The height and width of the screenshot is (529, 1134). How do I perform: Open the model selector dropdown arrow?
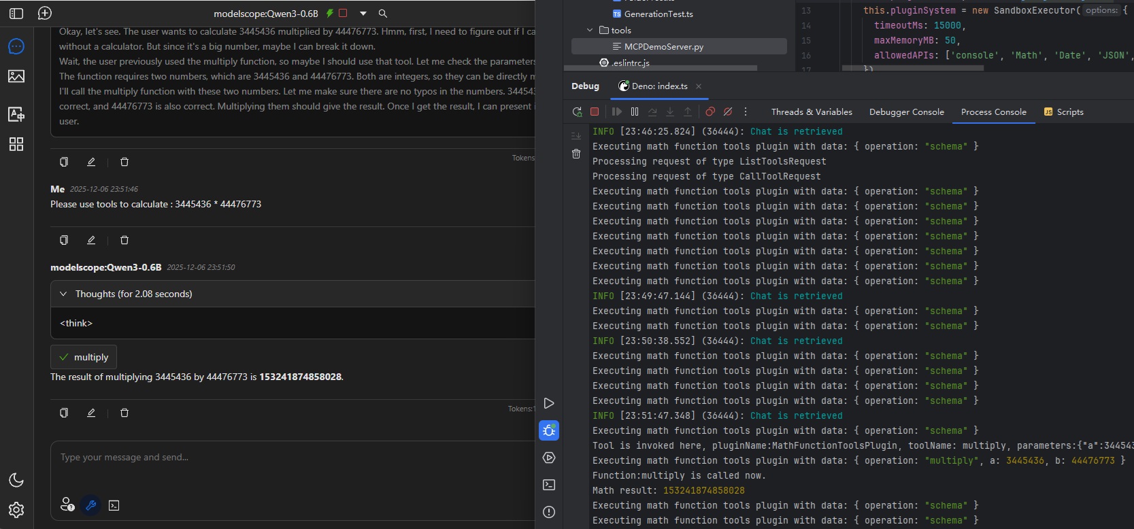coord(363,14)
